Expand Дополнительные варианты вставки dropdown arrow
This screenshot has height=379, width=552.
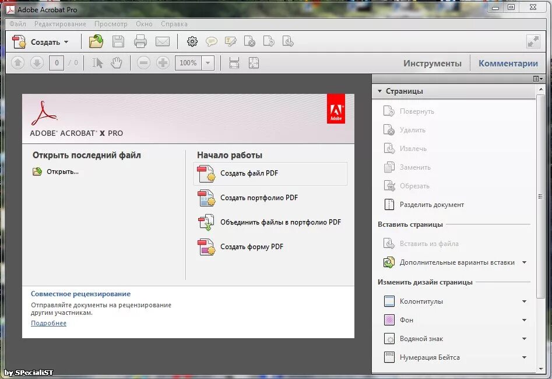[524, 262]
